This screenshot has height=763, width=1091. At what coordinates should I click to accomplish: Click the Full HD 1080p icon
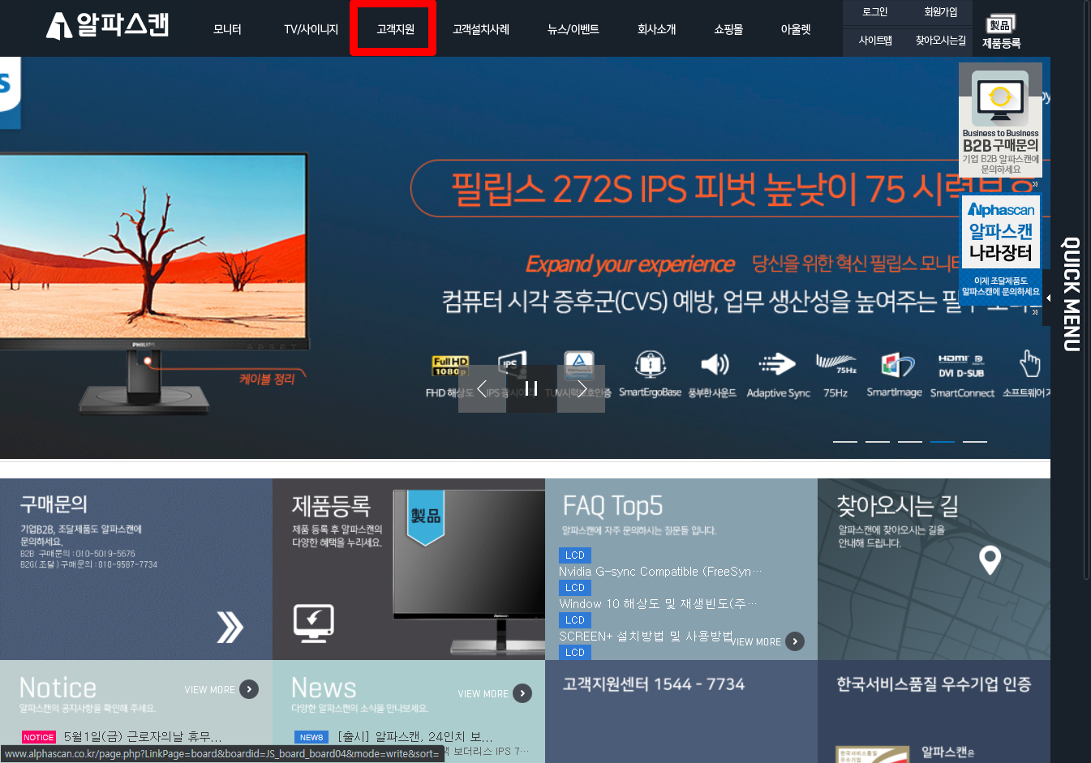[449, 366]
